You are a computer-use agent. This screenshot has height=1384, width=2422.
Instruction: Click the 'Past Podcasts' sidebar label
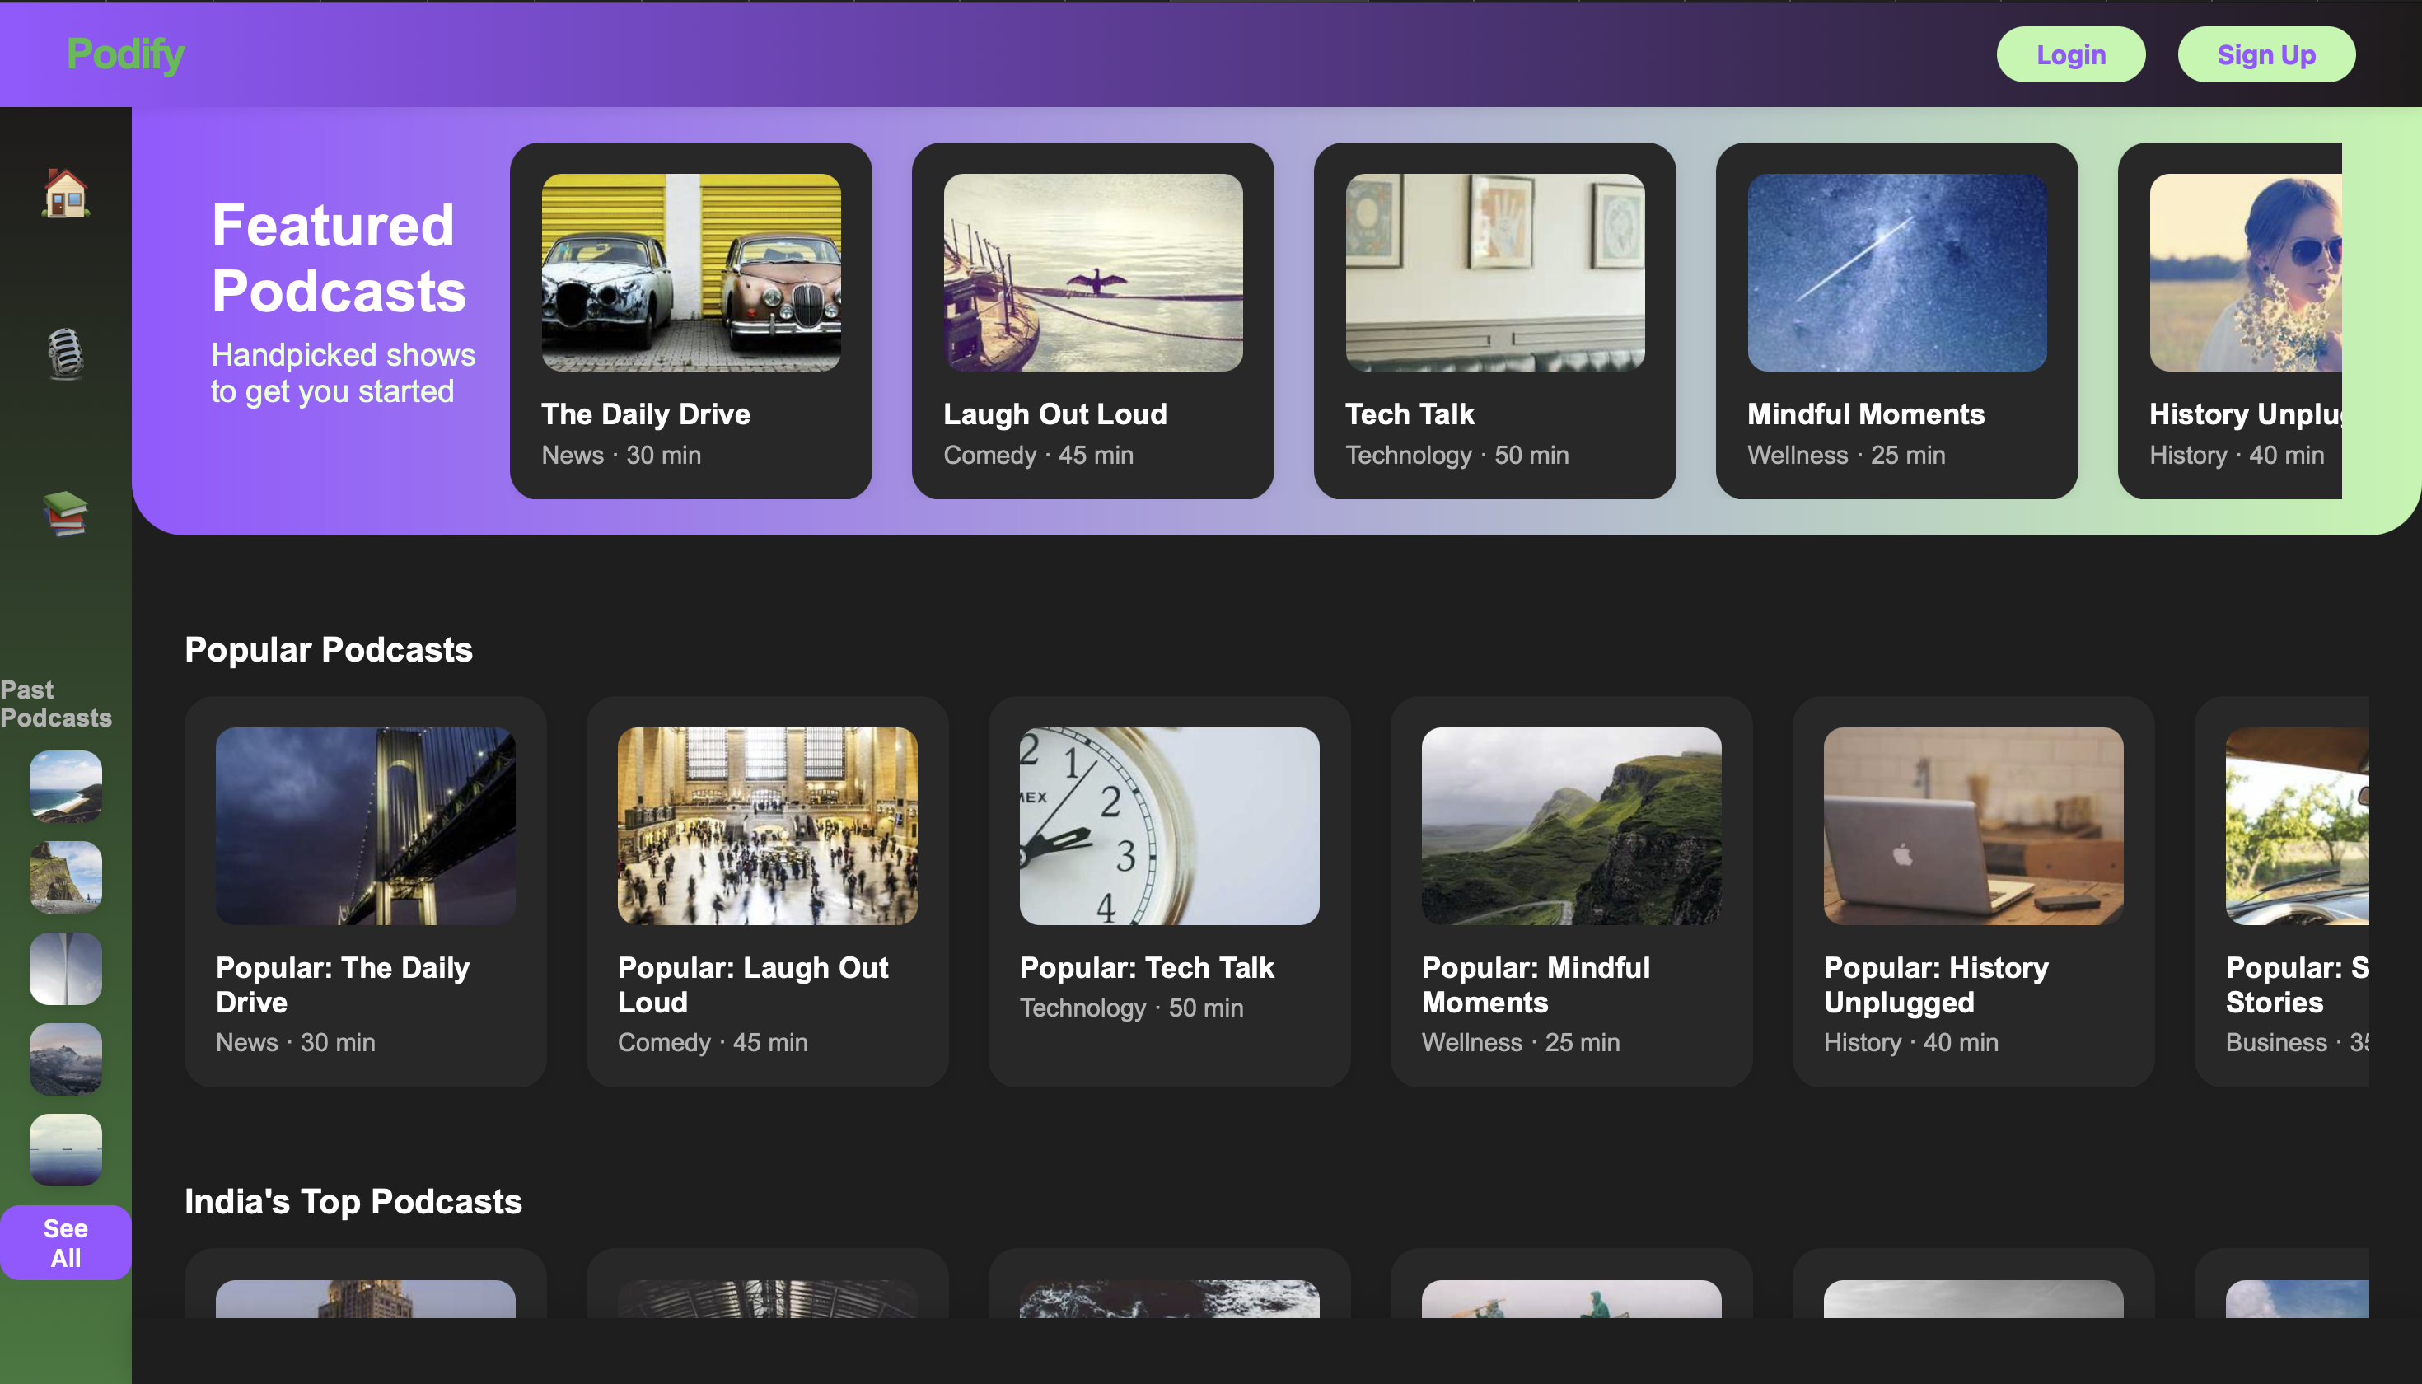click(56, 704)
